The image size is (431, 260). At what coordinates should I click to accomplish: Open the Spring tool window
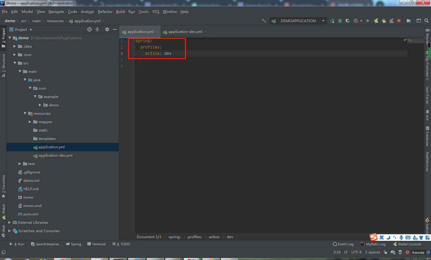[74, 244]
